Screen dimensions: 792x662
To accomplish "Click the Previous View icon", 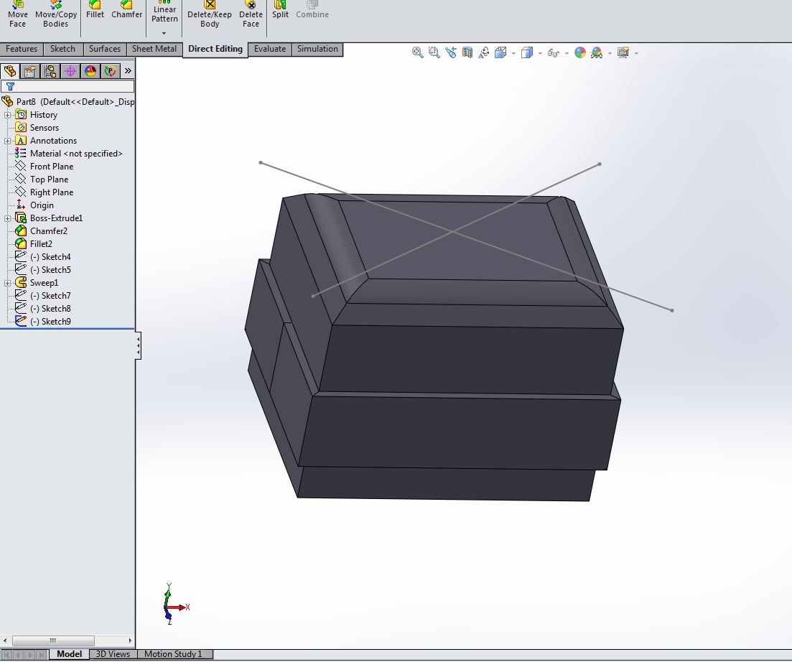I will (x=451, y=52).
